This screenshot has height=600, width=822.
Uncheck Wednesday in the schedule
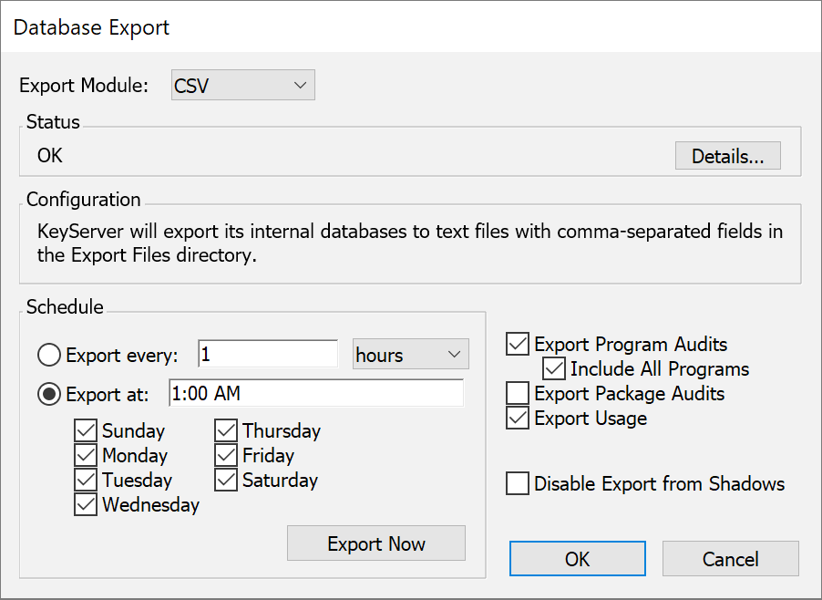[86, 505]
